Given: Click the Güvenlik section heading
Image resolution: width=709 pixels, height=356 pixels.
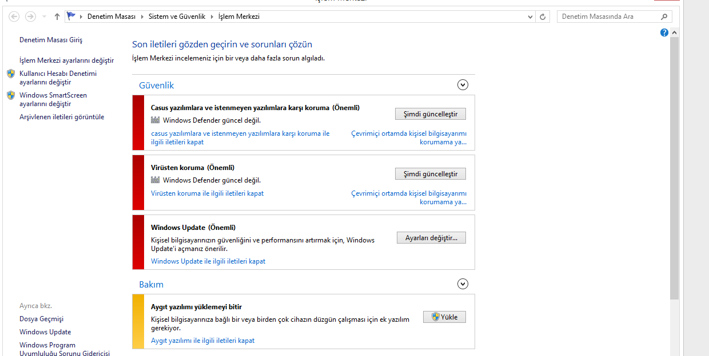Looking at the screenshot, I should click(157, 86).
